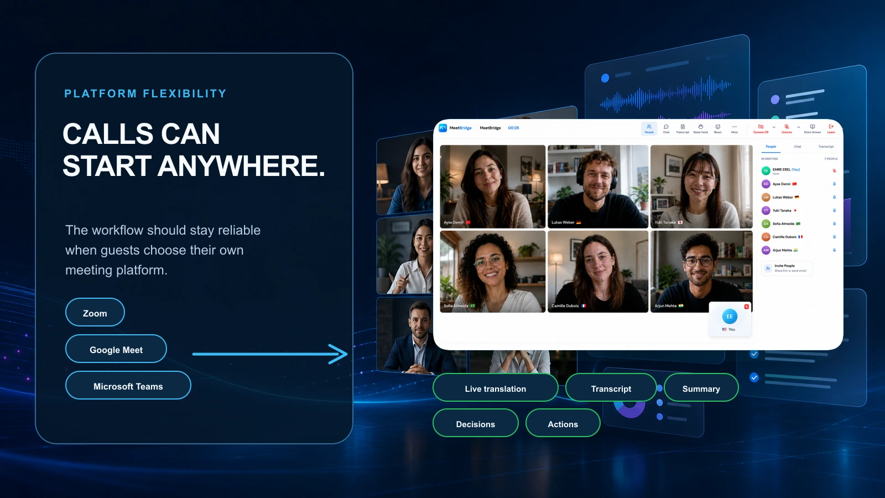Open Chat from the meeting toolbar

click(x=666, y=128)
